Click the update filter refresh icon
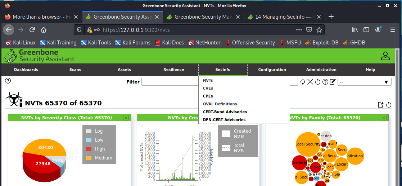This screenshot has height=186, width=402. [303, 82]
